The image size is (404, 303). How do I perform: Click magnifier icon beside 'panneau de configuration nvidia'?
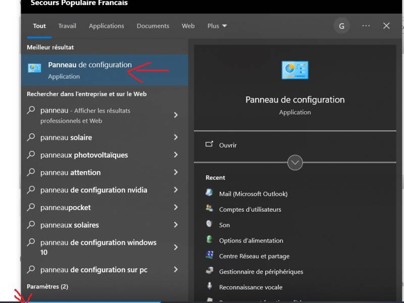pyautogui.click(x=31, y=189)
